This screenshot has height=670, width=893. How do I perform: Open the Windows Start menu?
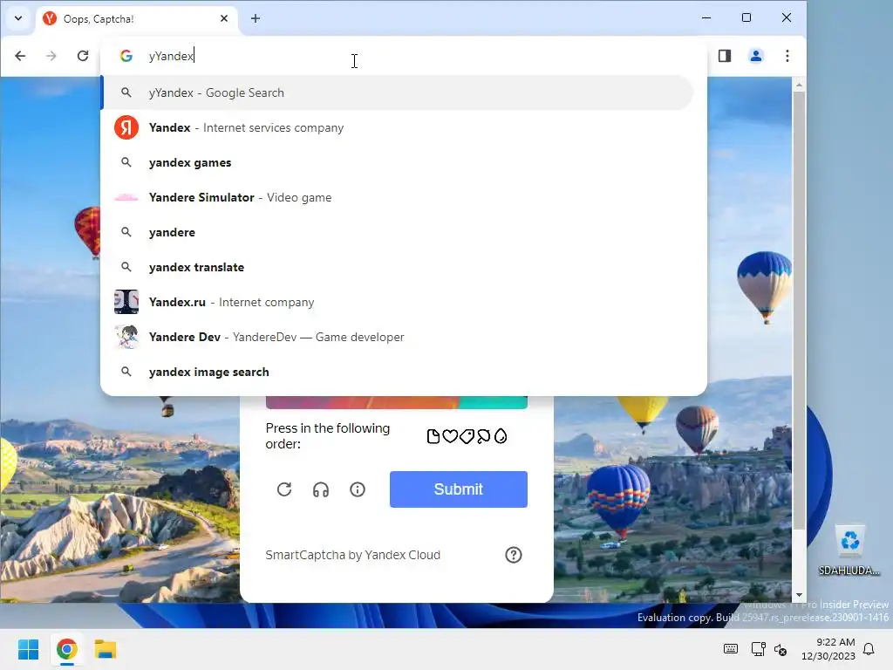pos(29,649)
